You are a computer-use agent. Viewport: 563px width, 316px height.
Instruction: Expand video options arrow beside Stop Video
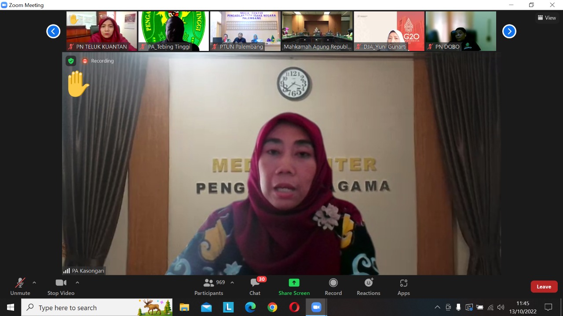pyautogui.click(x=77, y=283)
